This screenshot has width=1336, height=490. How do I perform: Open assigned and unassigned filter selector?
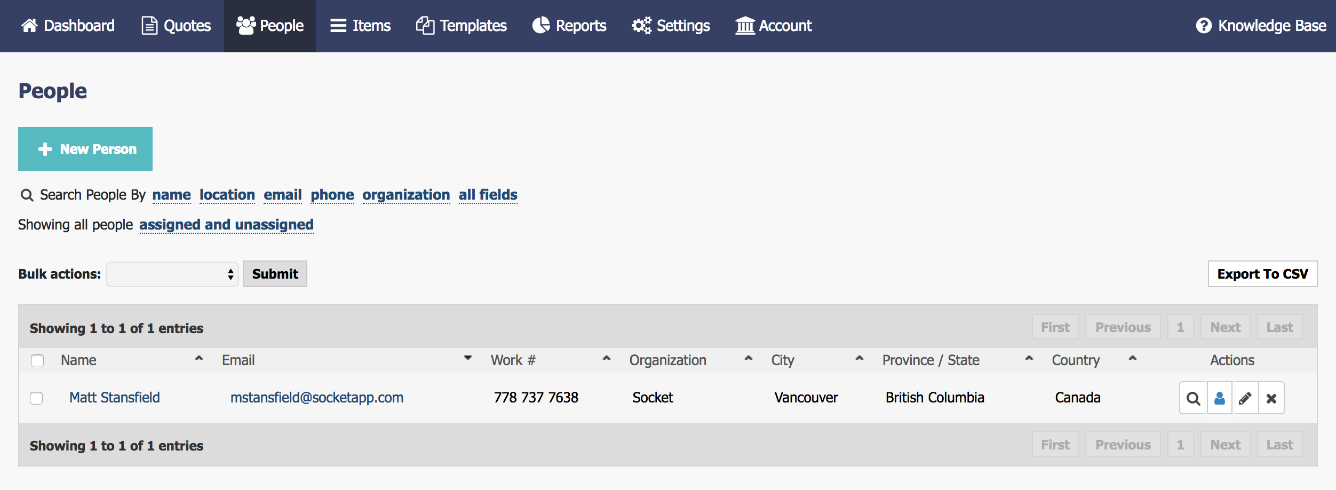pyautogui.click(x=226, y=225)
